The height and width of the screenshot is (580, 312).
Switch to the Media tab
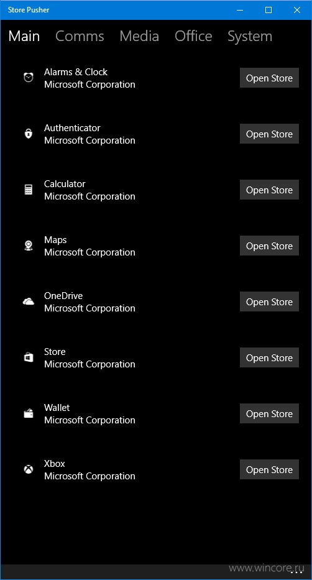point(139,36)
